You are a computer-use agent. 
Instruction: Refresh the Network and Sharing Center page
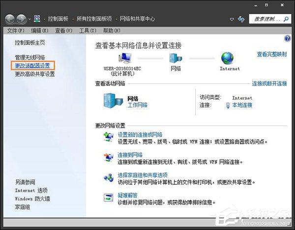point(241,19)
